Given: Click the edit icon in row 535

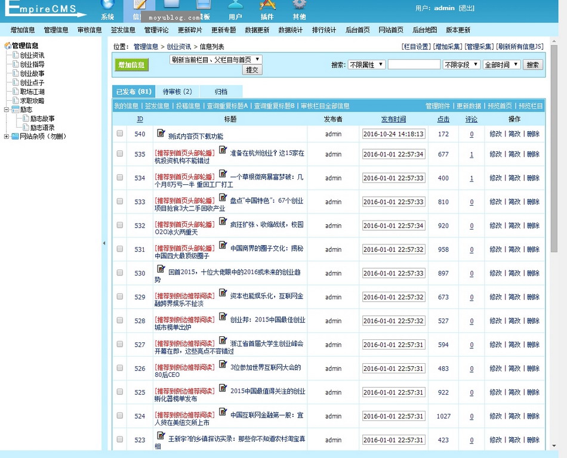Looking at the screenshot, I should (x=223, y=150).
